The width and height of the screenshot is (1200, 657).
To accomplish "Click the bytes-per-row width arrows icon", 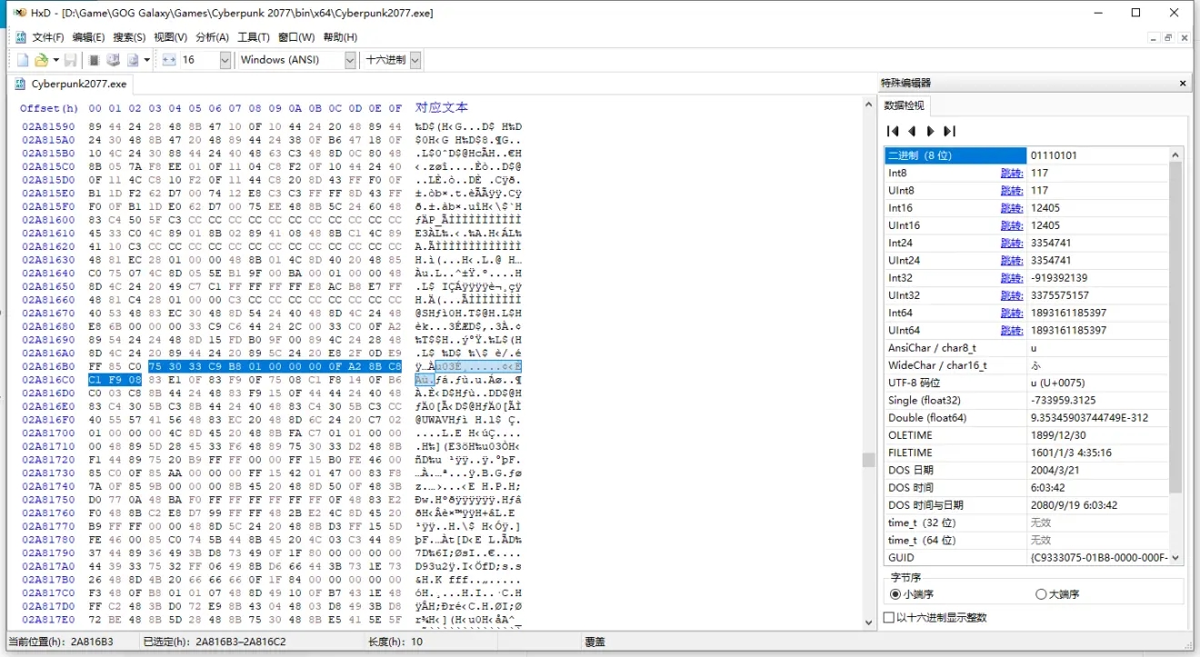I will click(169, 60).
